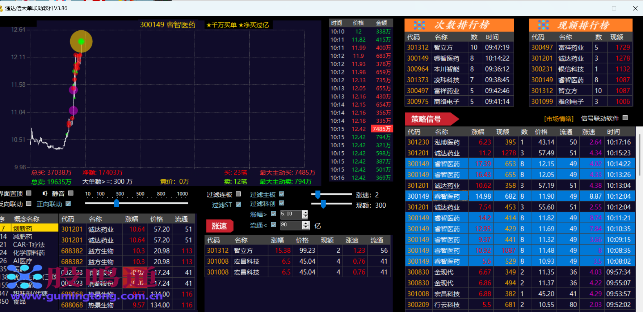Screen dimensions: 643x312
Task: Click the logo icon in 次数排行榜 header
Action: 420,25
